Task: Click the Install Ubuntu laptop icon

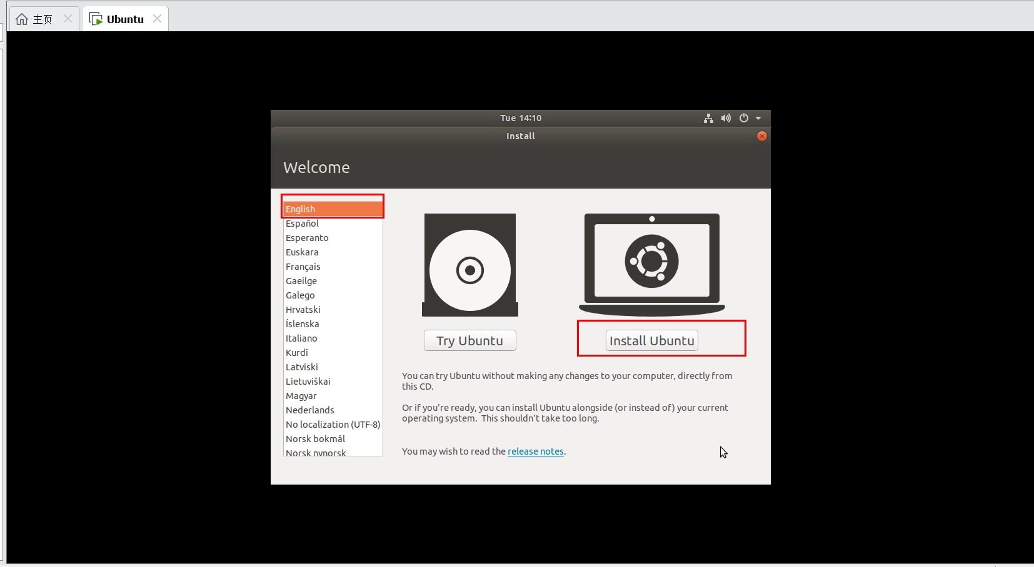Action: click(651, 262)
